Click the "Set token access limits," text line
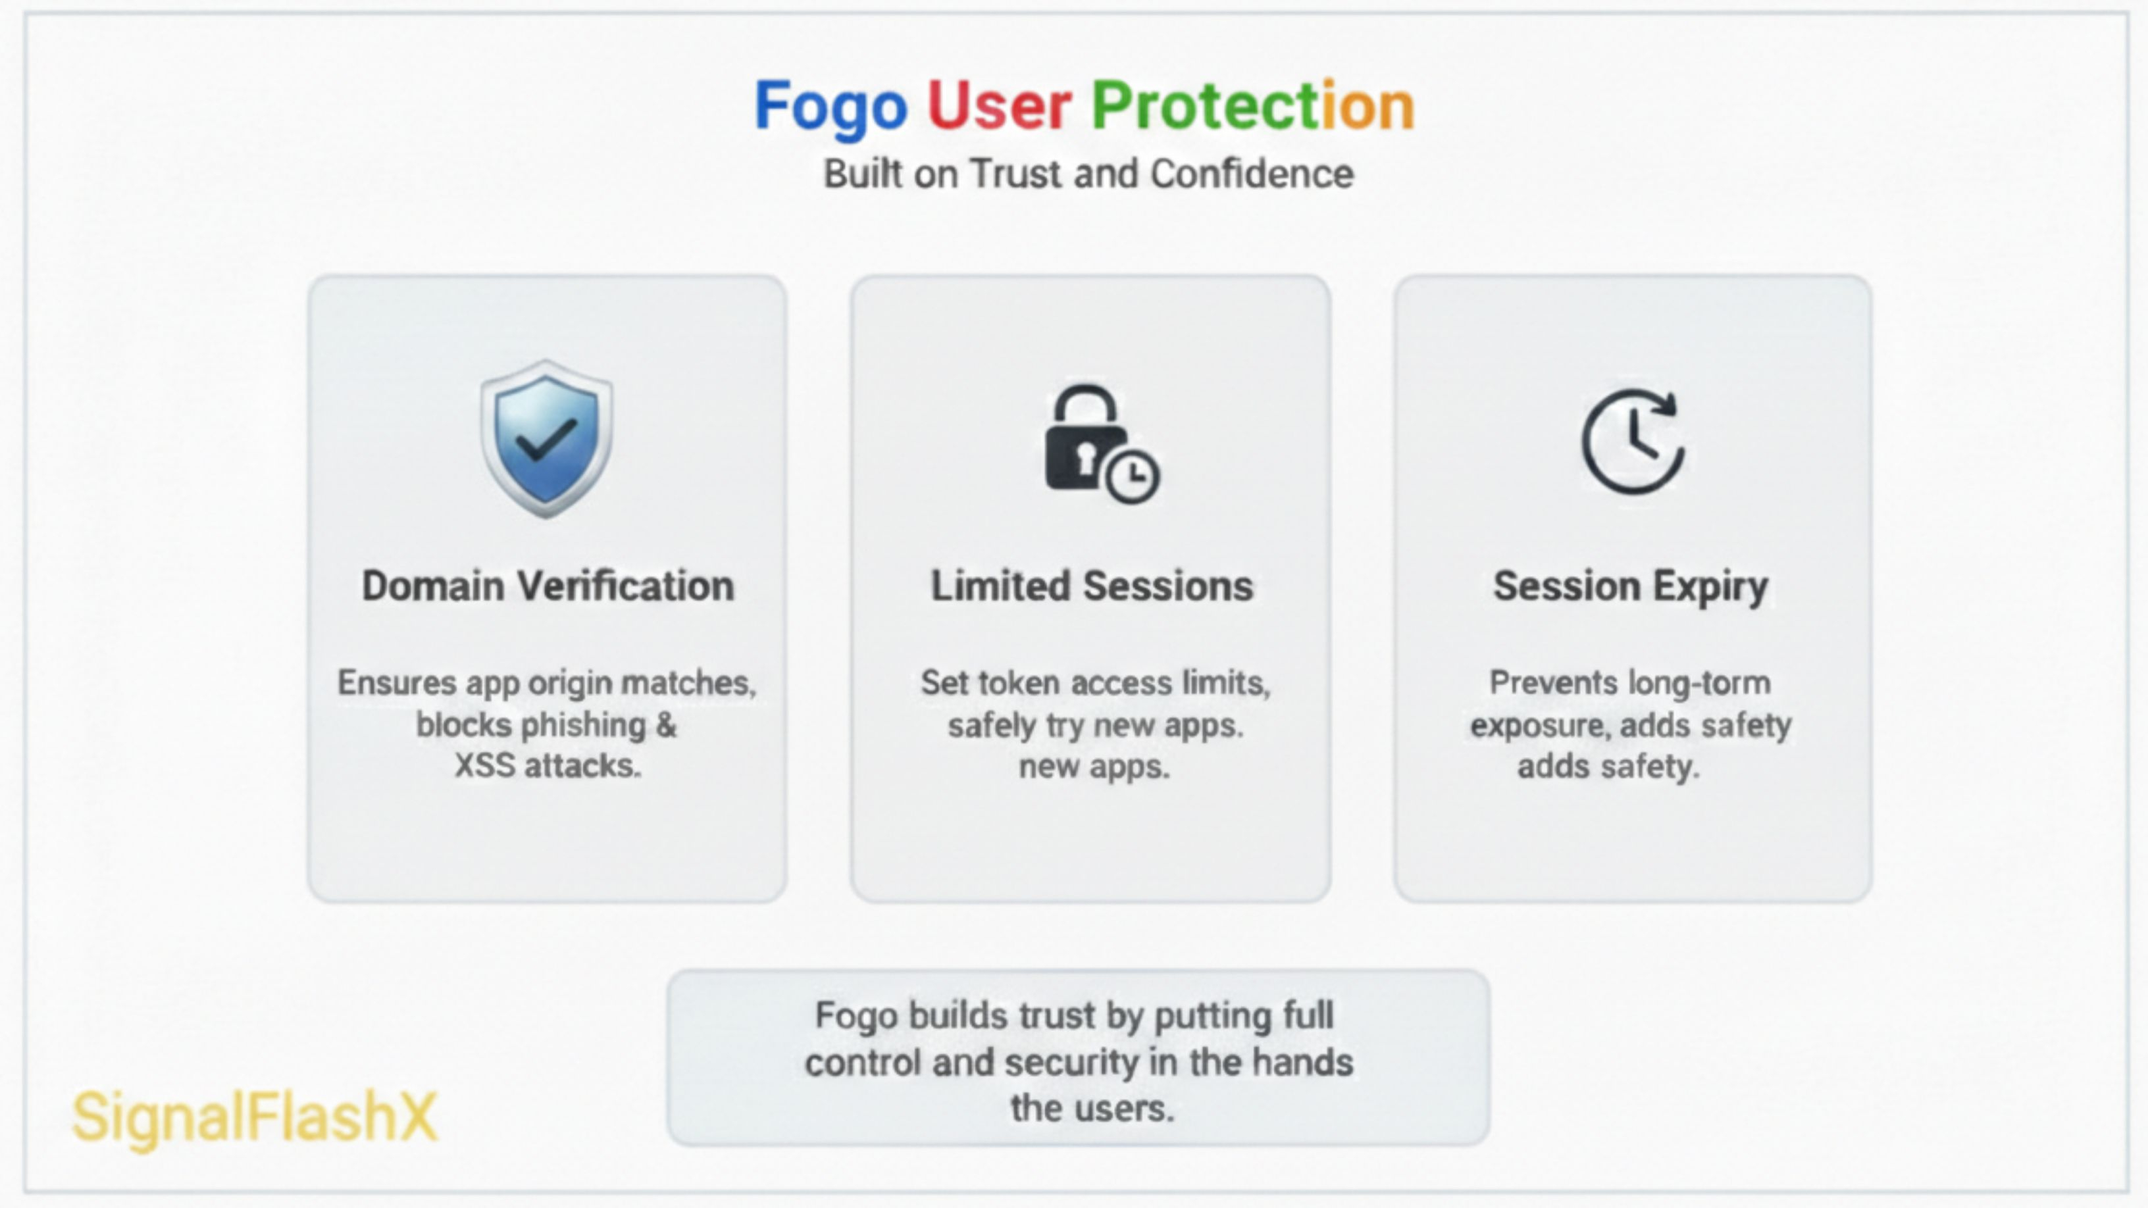The image size is (2148, 1208). click(1095, 683)
